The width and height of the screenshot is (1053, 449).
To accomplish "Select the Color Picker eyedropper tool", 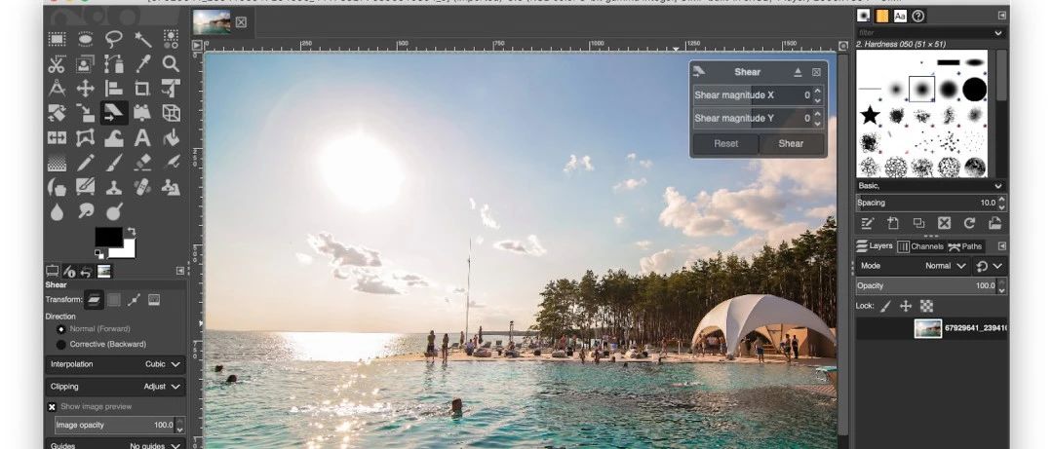I will [142, 63].
